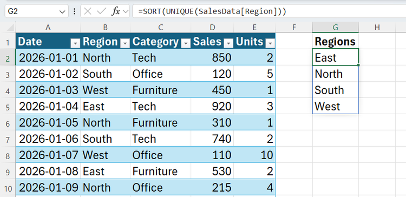Open the Sales column filter dropdown
The width and height of the screenshot is (406, 197).
228,44
